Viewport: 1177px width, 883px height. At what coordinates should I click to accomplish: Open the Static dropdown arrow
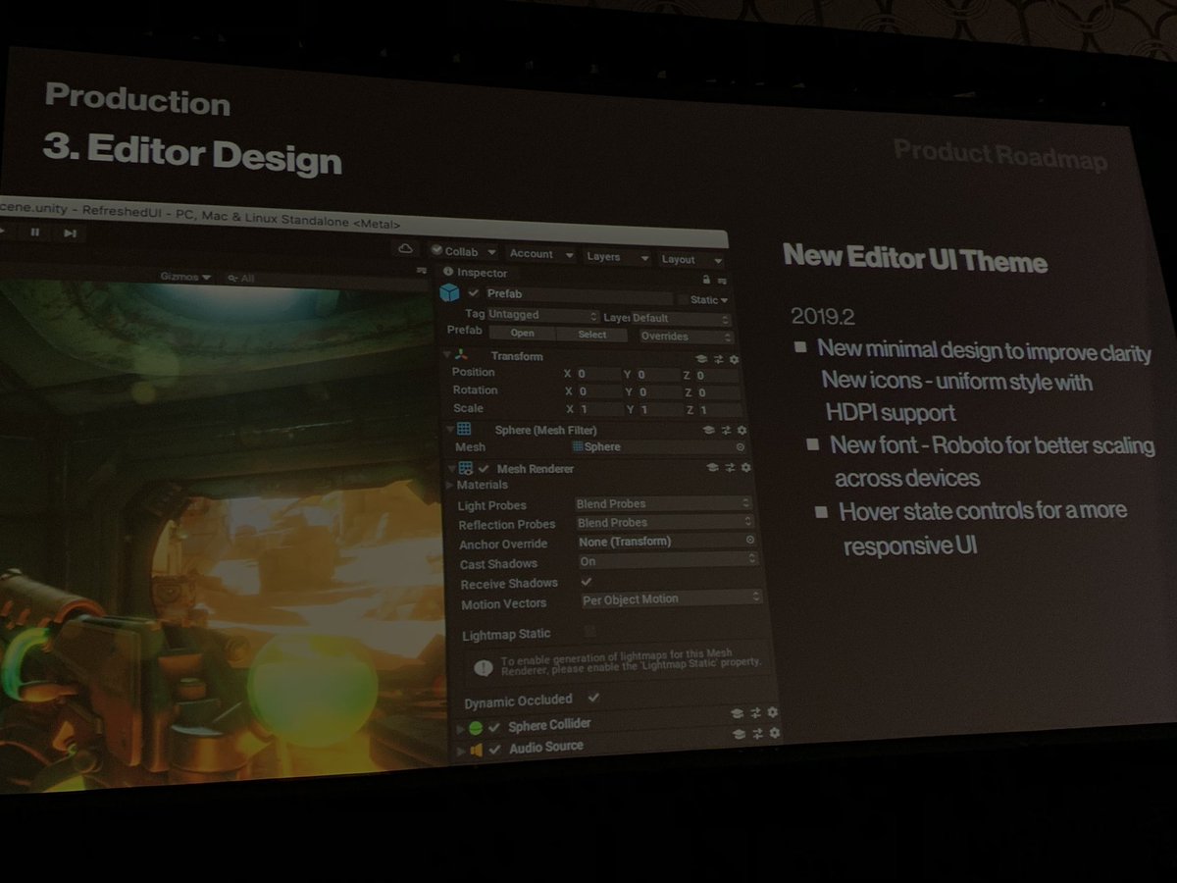point(724,300)
